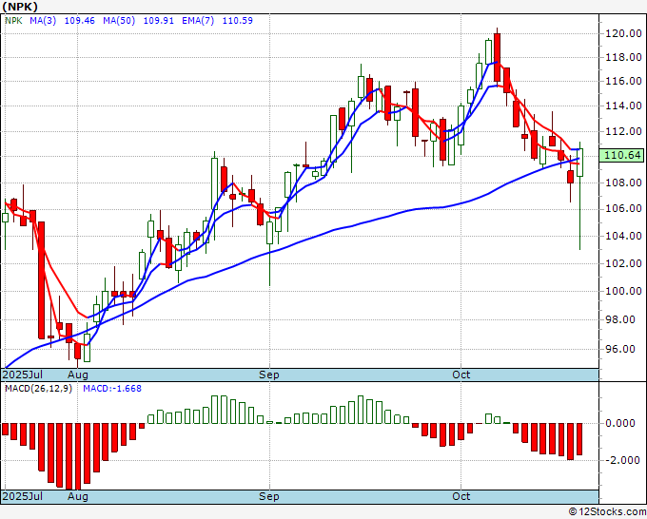Click the Oct label on MACD axis

click(x=461, y=497)
